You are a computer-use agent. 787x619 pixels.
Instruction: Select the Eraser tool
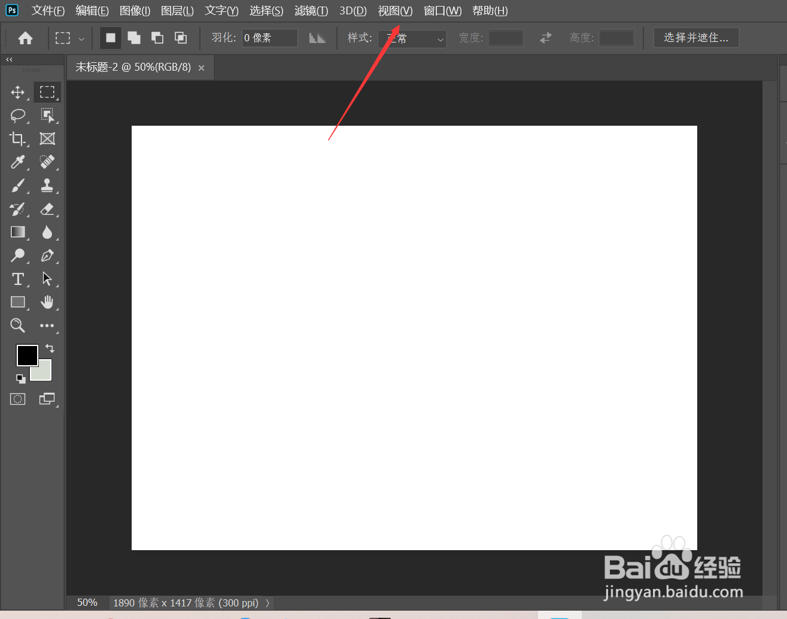pos(47,209)
